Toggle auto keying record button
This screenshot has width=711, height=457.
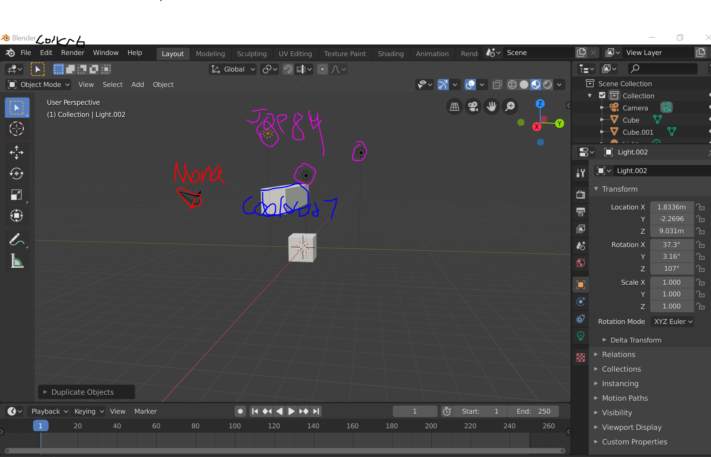[x=240, y=411]
